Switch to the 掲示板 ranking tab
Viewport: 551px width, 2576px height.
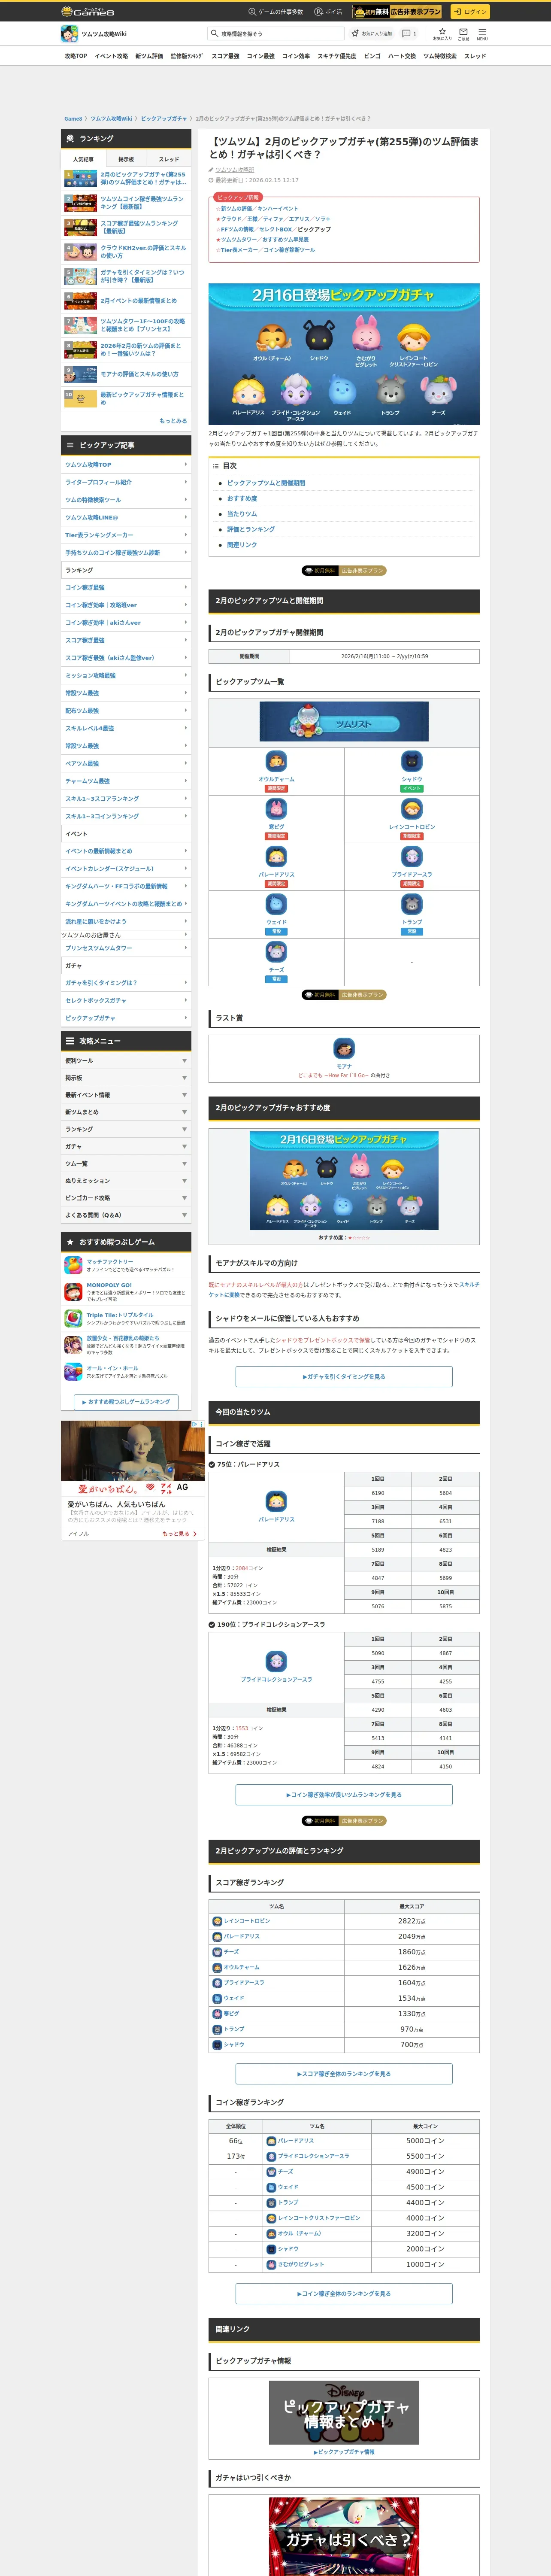pos(126,159)
